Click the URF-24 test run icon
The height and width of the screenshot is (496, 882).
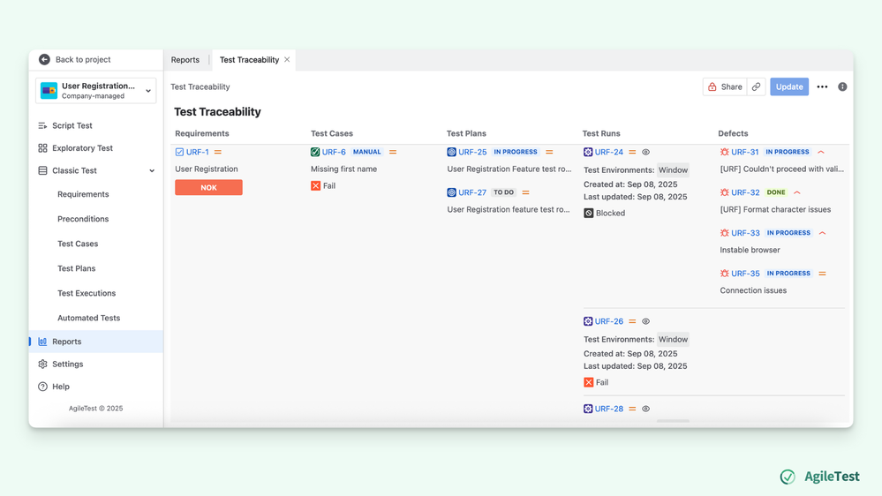[x=588, y=152]
